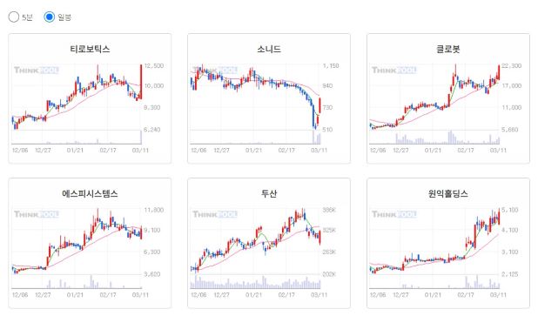The height and width of the screenshot is (316, 538).
Task: Open the 소니드 chart title
Action: [269, 49]
